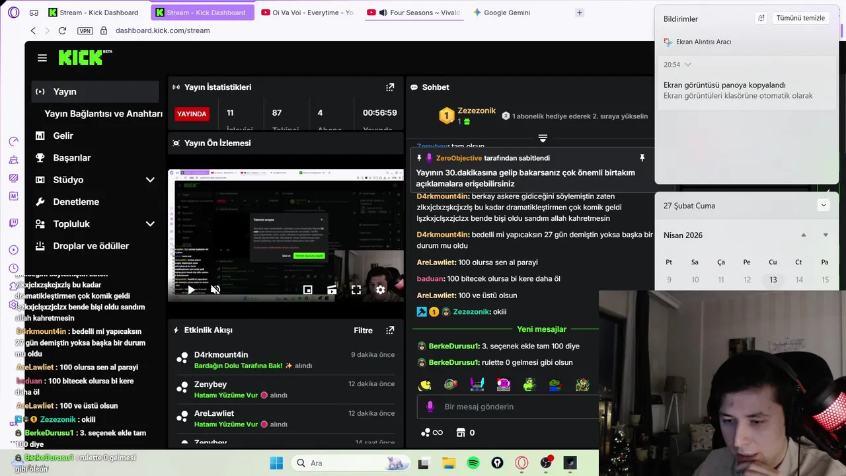Expand Topluluk submenu chevron
846x476 pixels.
pyautogui.click(x=150, y=224)
